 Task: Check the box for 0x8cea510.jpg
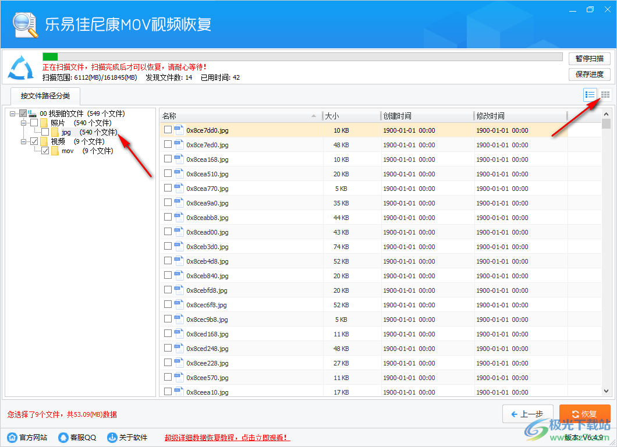(168, 173)
